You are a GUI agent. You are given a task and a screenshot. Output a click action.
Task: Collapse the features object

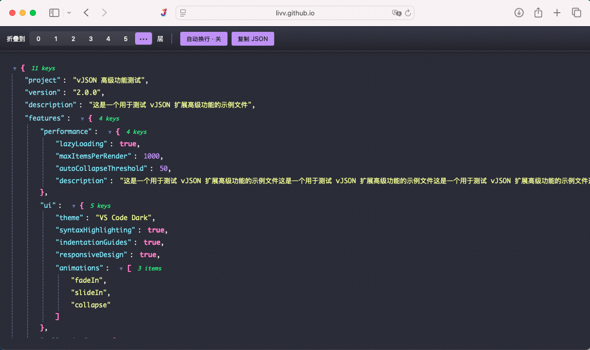click(82, 118)
